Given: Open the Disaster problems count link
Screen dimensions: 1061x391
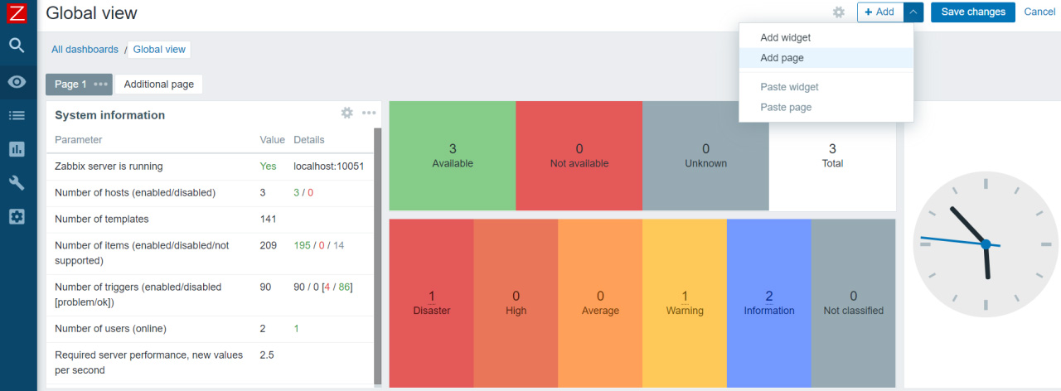Looking at the screenshot, I should (432, 297).
